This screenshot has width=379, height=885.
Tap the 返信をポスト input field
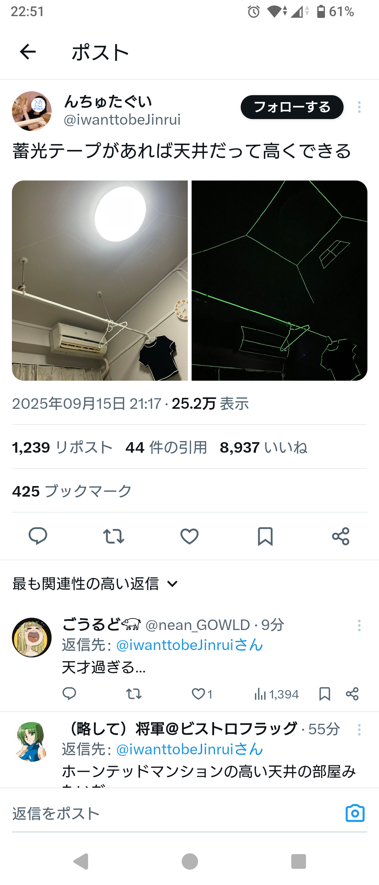click(175, 813)
